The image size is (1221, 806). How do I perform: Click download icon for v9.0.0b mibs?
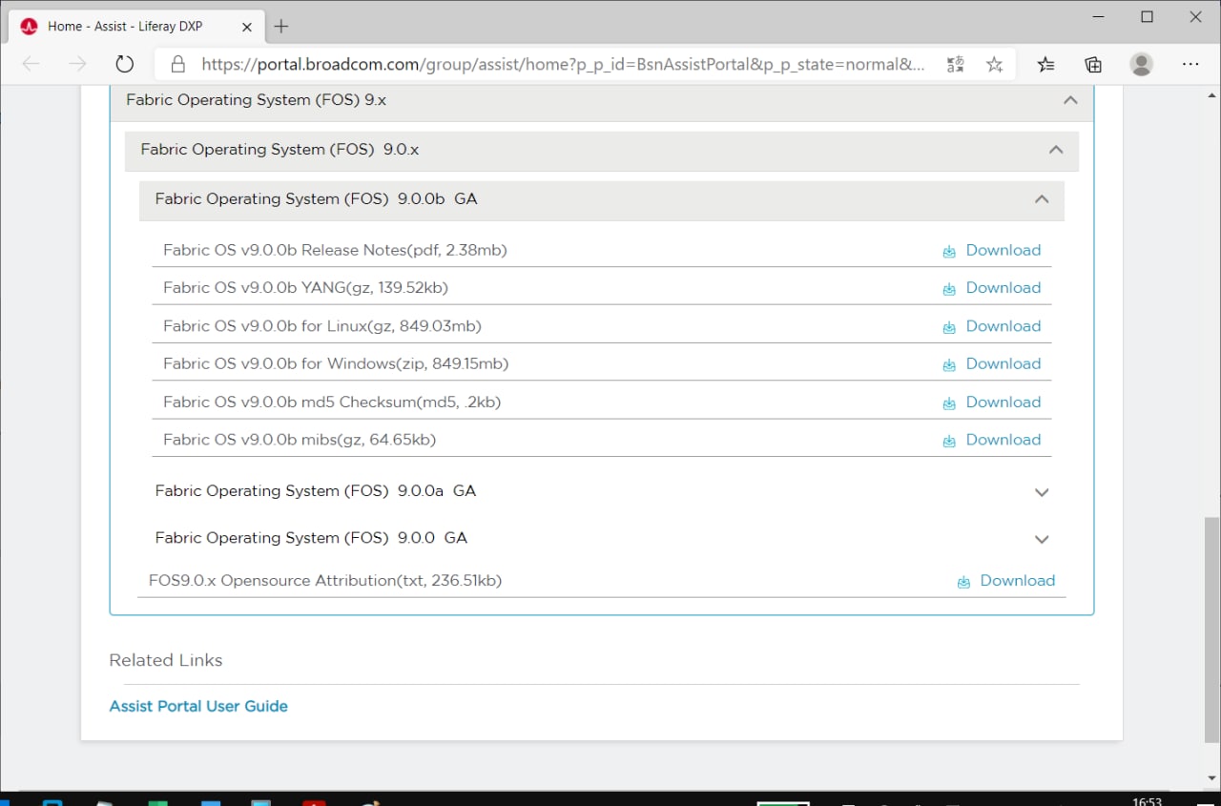pos(949,441)
